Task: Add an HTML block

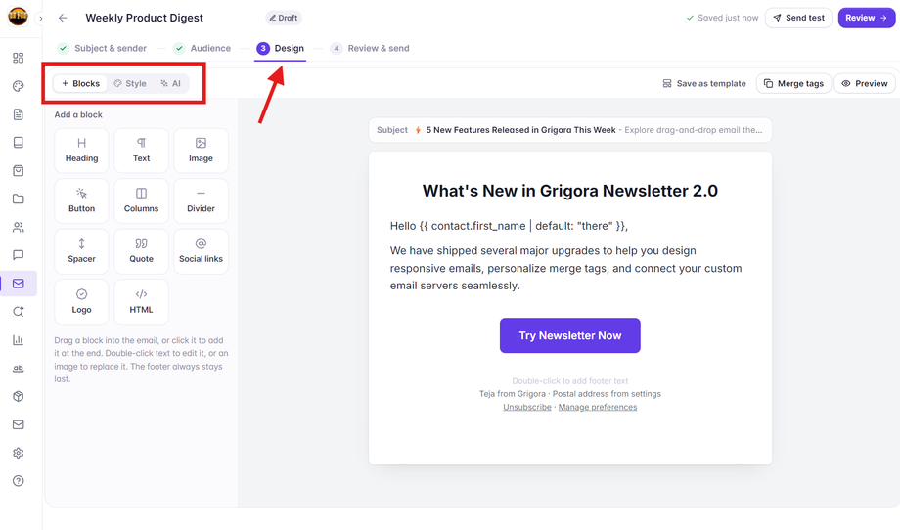Action: click(x=141, y=302)
